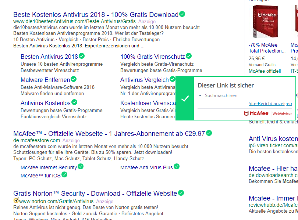Open Beste Kostenlos Antivirus 2018 search result

point(96,15)
